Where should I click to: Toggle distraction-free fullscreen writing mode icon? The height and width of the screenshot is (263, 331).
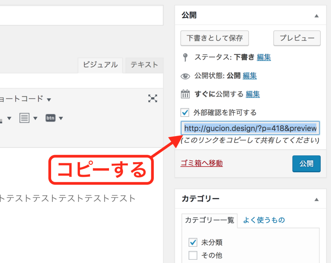153,99
